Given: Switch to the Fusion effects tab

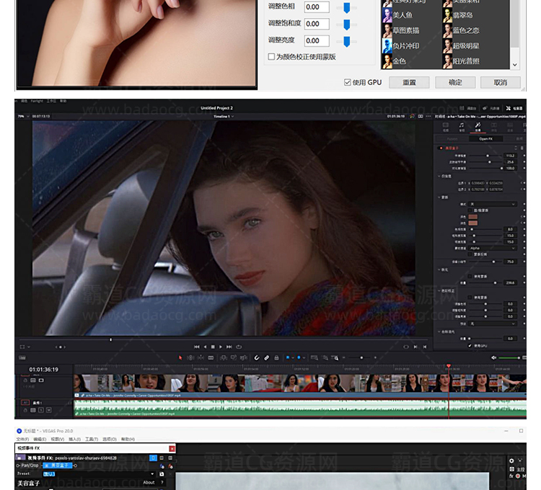Looking at the screenshot, I should coord(452,139).
